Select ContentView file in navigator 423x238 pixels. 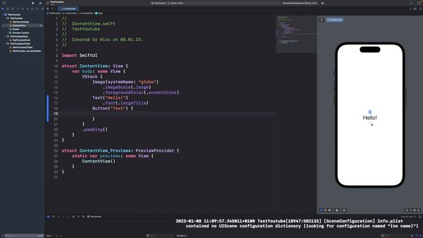pos(22,25)
